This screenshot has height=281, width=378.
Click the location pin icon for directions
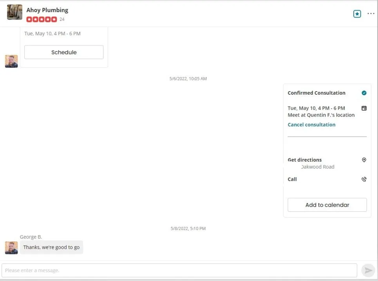click(364, 160)
